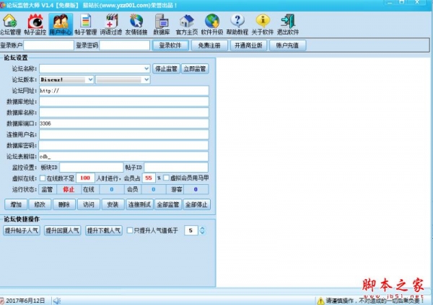The image size is (433, 305).
Task: Toggle 虚拟会员用马甲 checkbox
Action: pyautogui.click(x=166, y=178)
